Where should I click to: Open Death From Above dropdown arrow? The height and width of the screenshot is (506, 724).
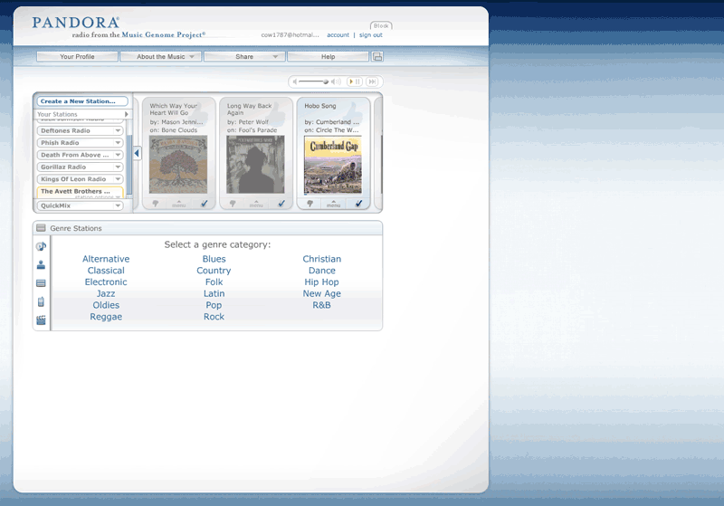[119, 155]
